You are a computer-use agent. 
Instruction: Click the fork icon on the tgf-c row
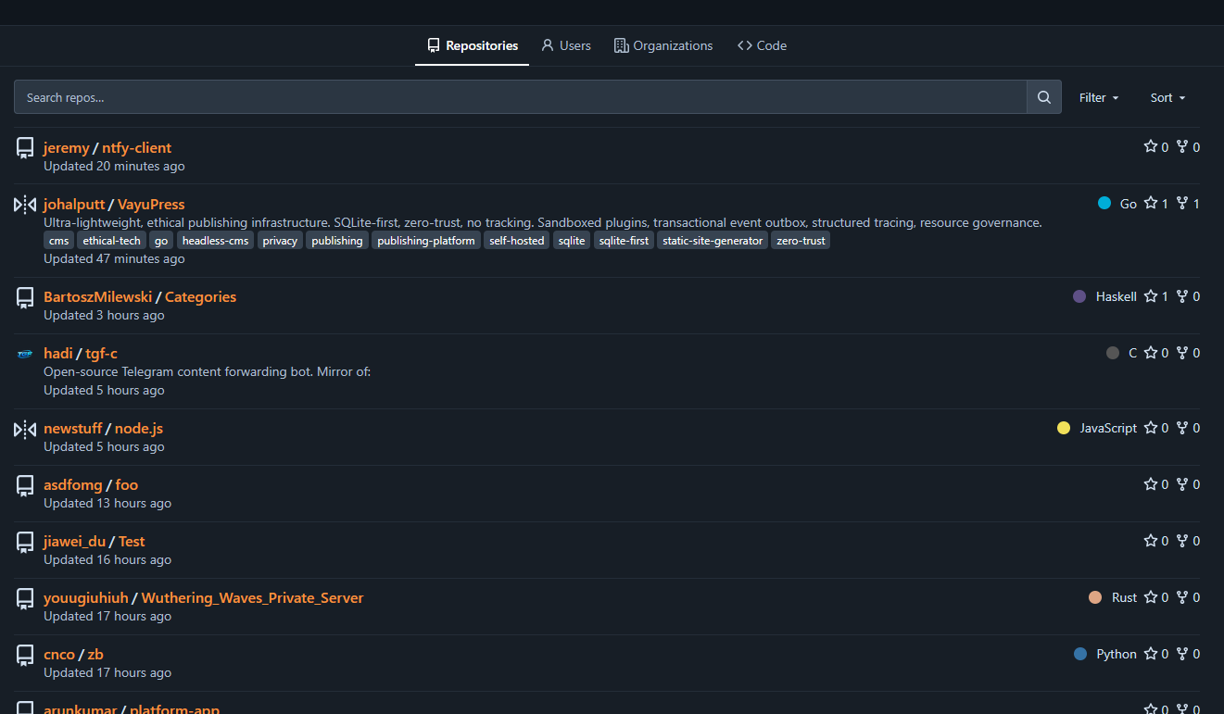click(1182, 353)
